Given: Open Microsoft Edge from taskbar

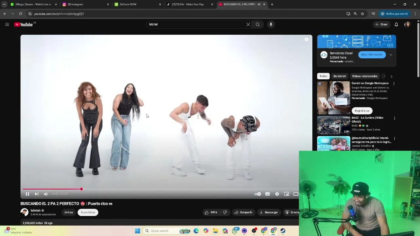Looking at the screenshot, I should pyautogui.click(x=196, y=231).
